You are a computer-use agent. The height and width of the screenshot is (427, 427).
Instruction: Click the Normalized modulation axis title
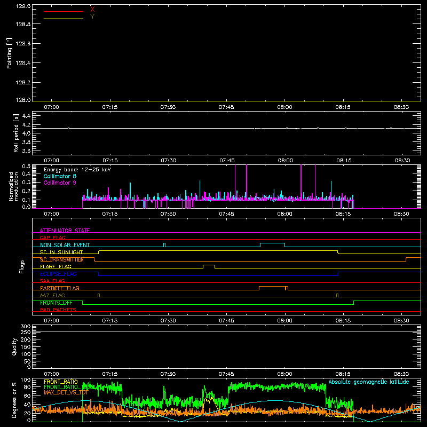tap(13, 186)
